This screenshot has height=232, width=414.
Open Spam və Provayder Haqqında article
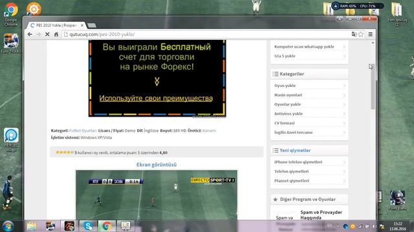[321, 215]
